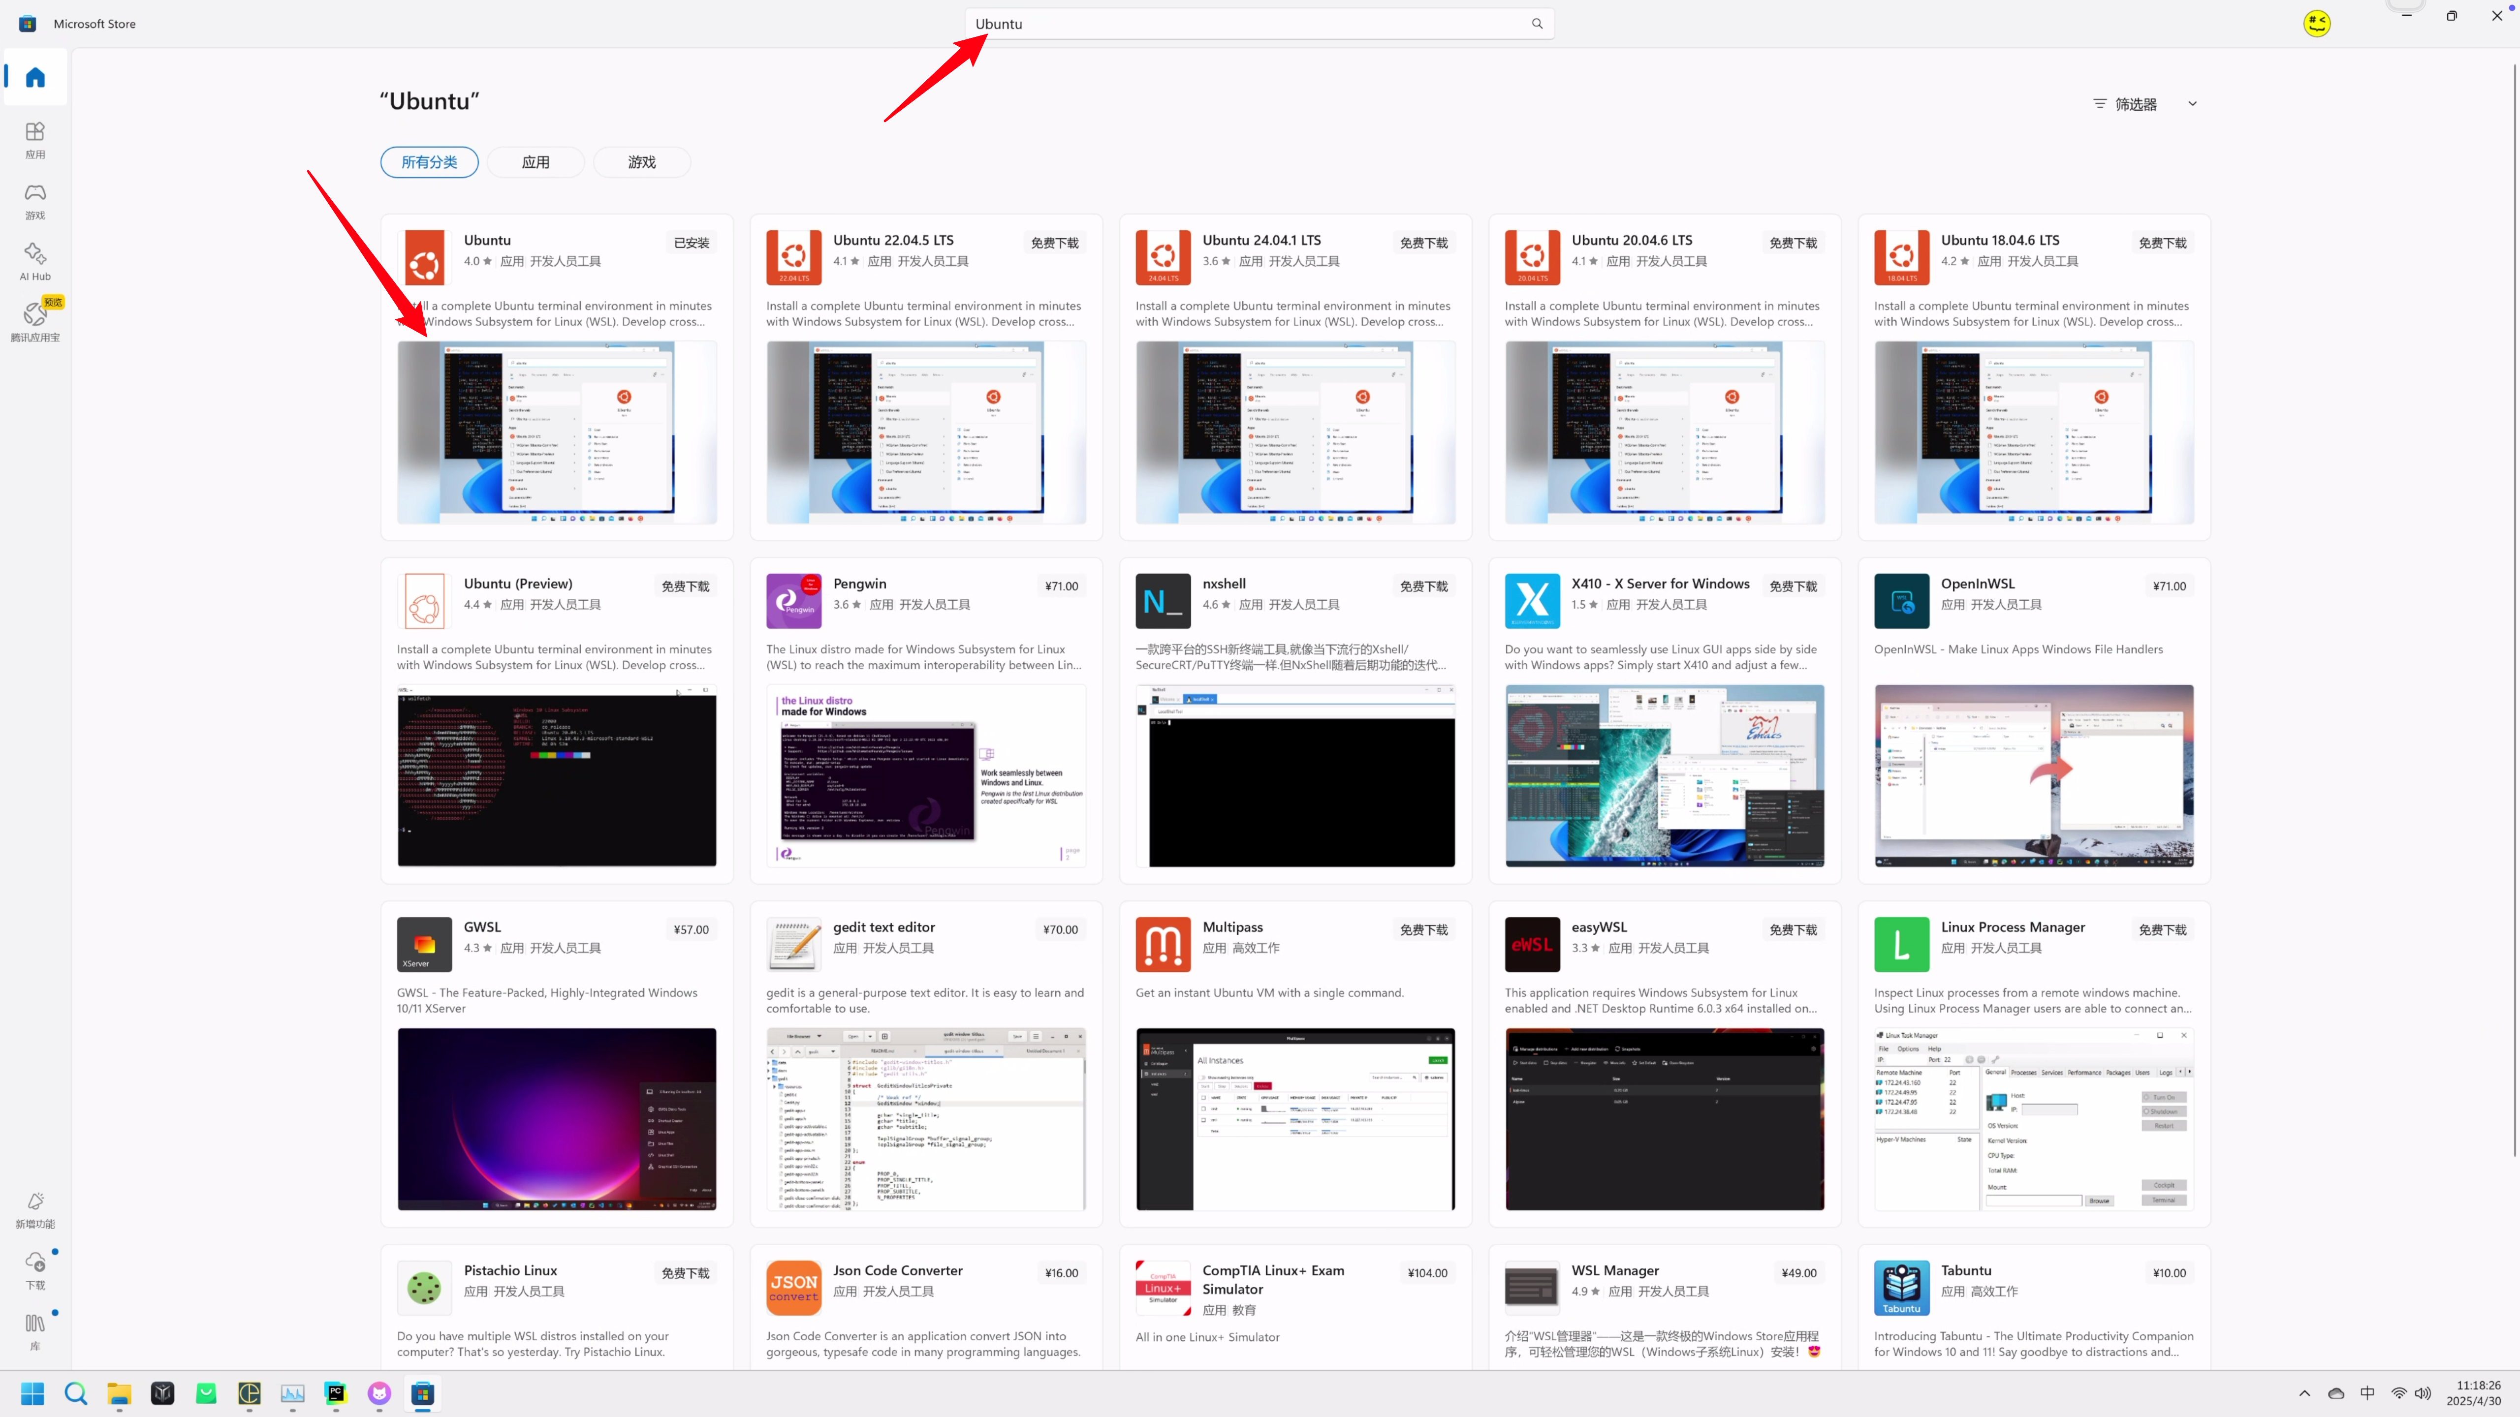Image resolution: width=2520 pixels, height=1417 pixels.
Task: Click the Tabuntu app icon
Action: 1902,1288
